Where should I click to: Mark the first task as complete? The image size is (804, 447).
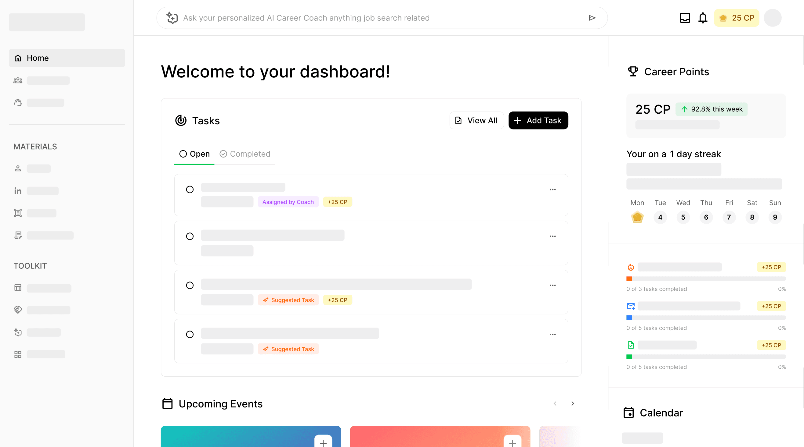(x=190, y=189)
